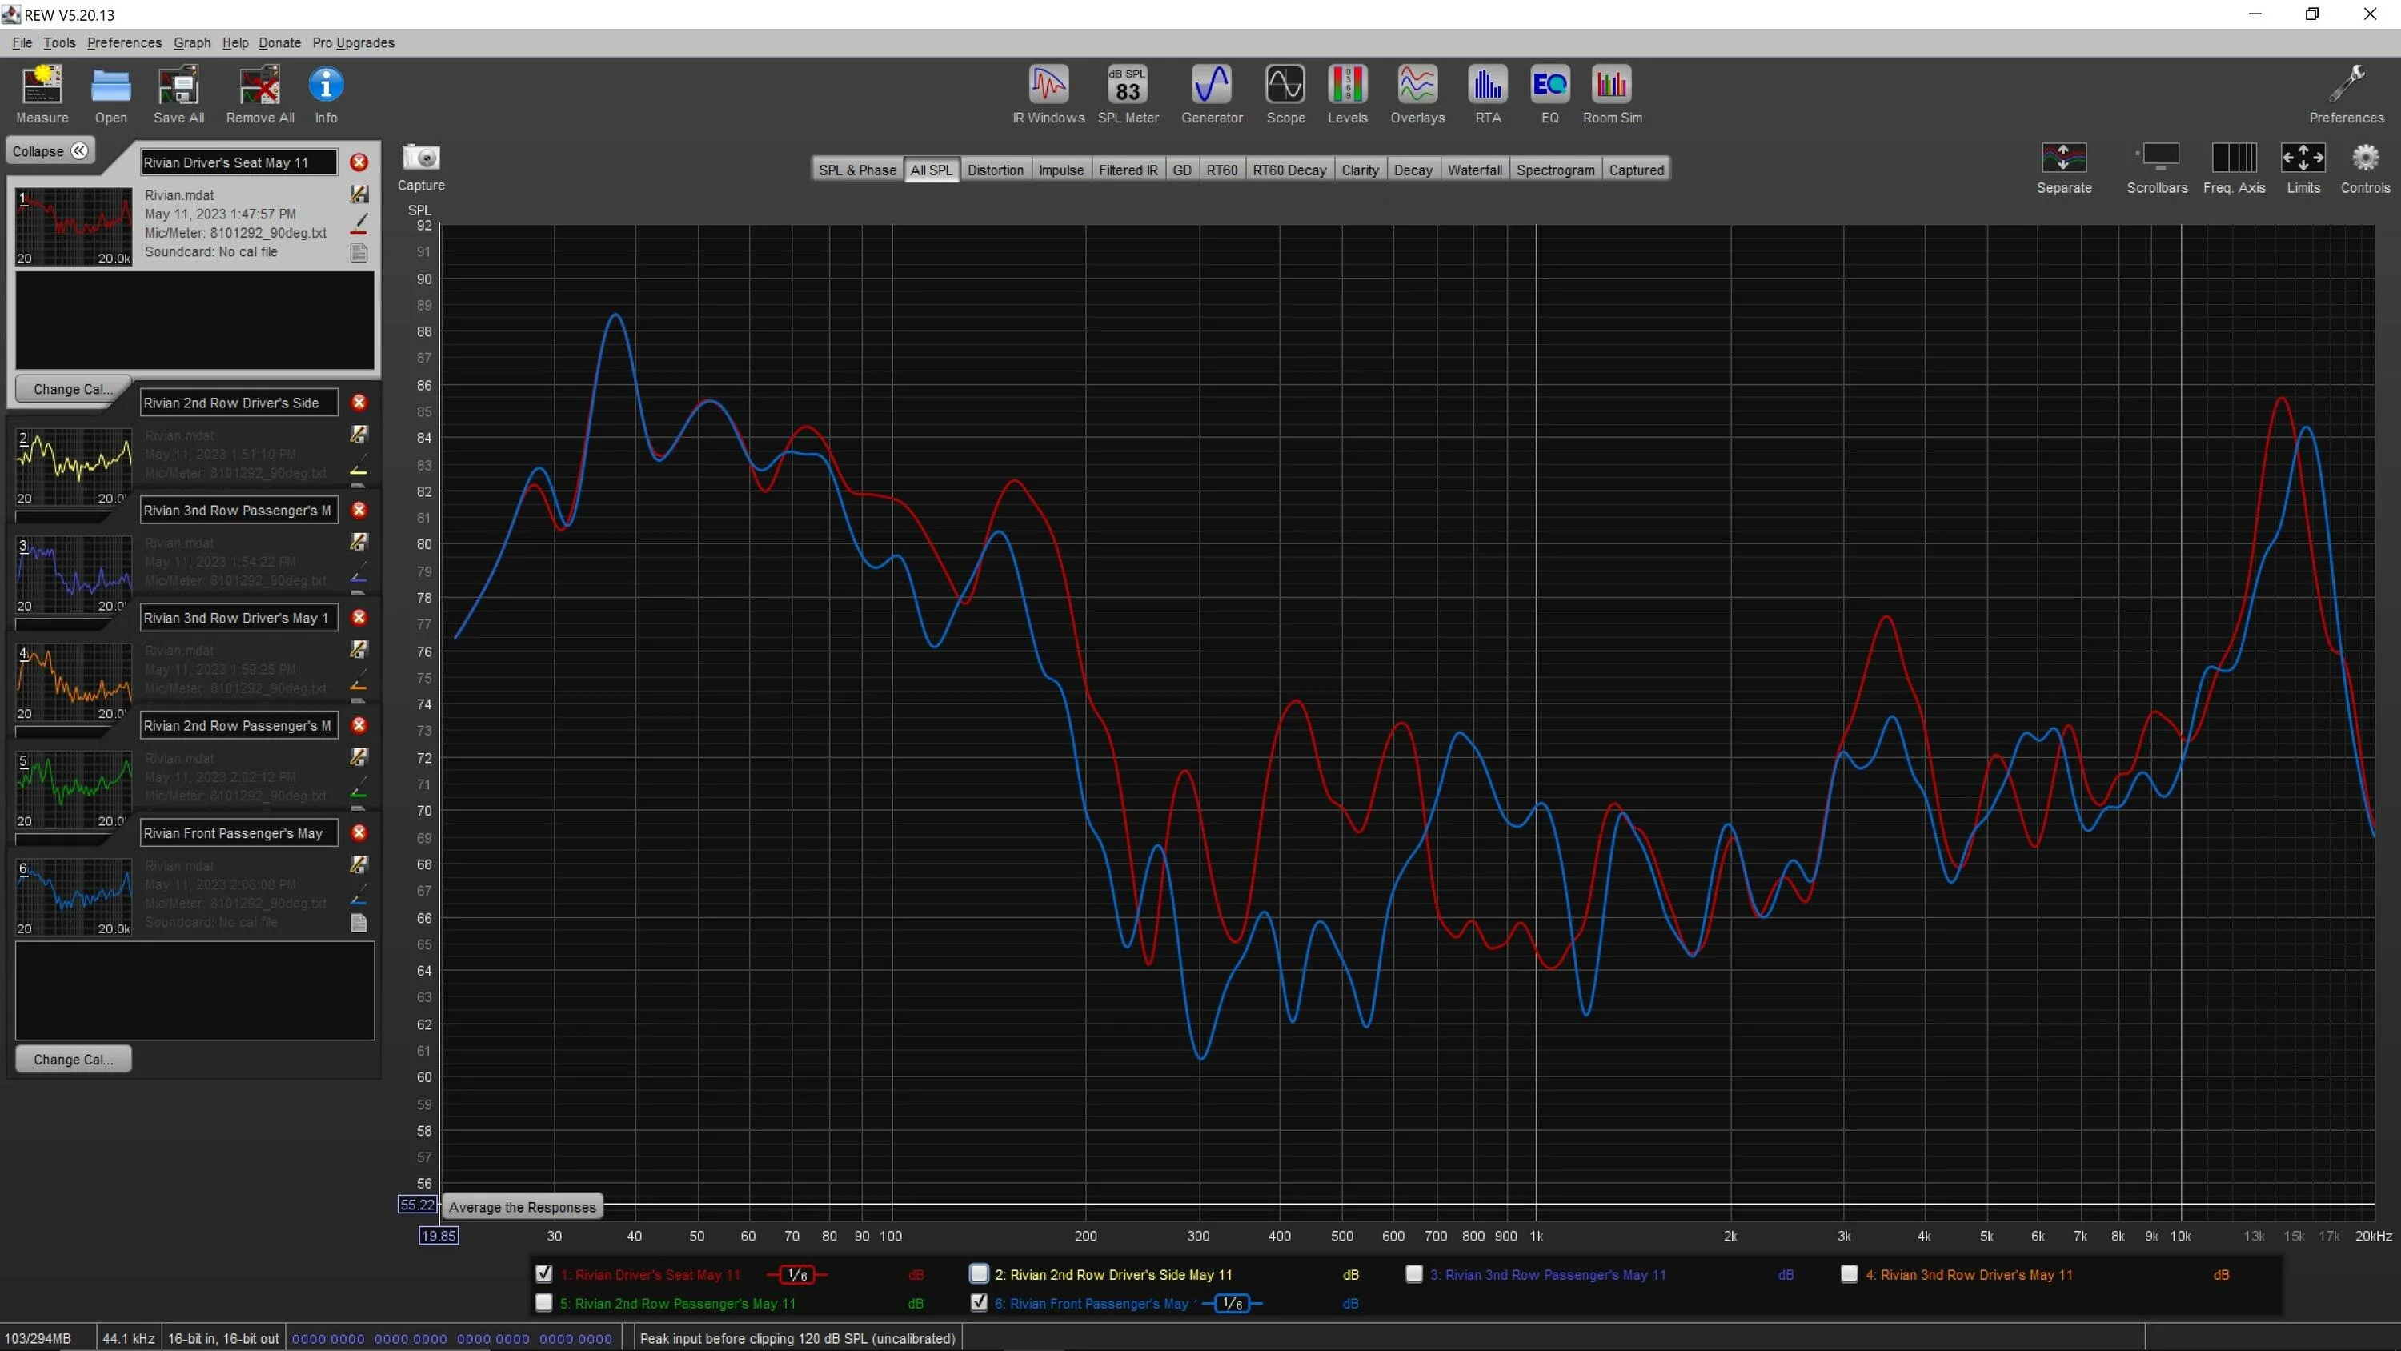Open the SPL Meter
Screen dimensions: 2401x1351
point(1128,94)
